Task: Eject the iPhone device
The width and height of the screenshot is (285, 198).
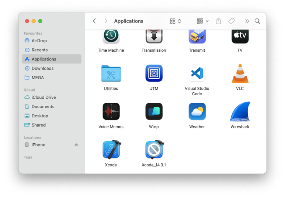Action: tap(76, 145)
